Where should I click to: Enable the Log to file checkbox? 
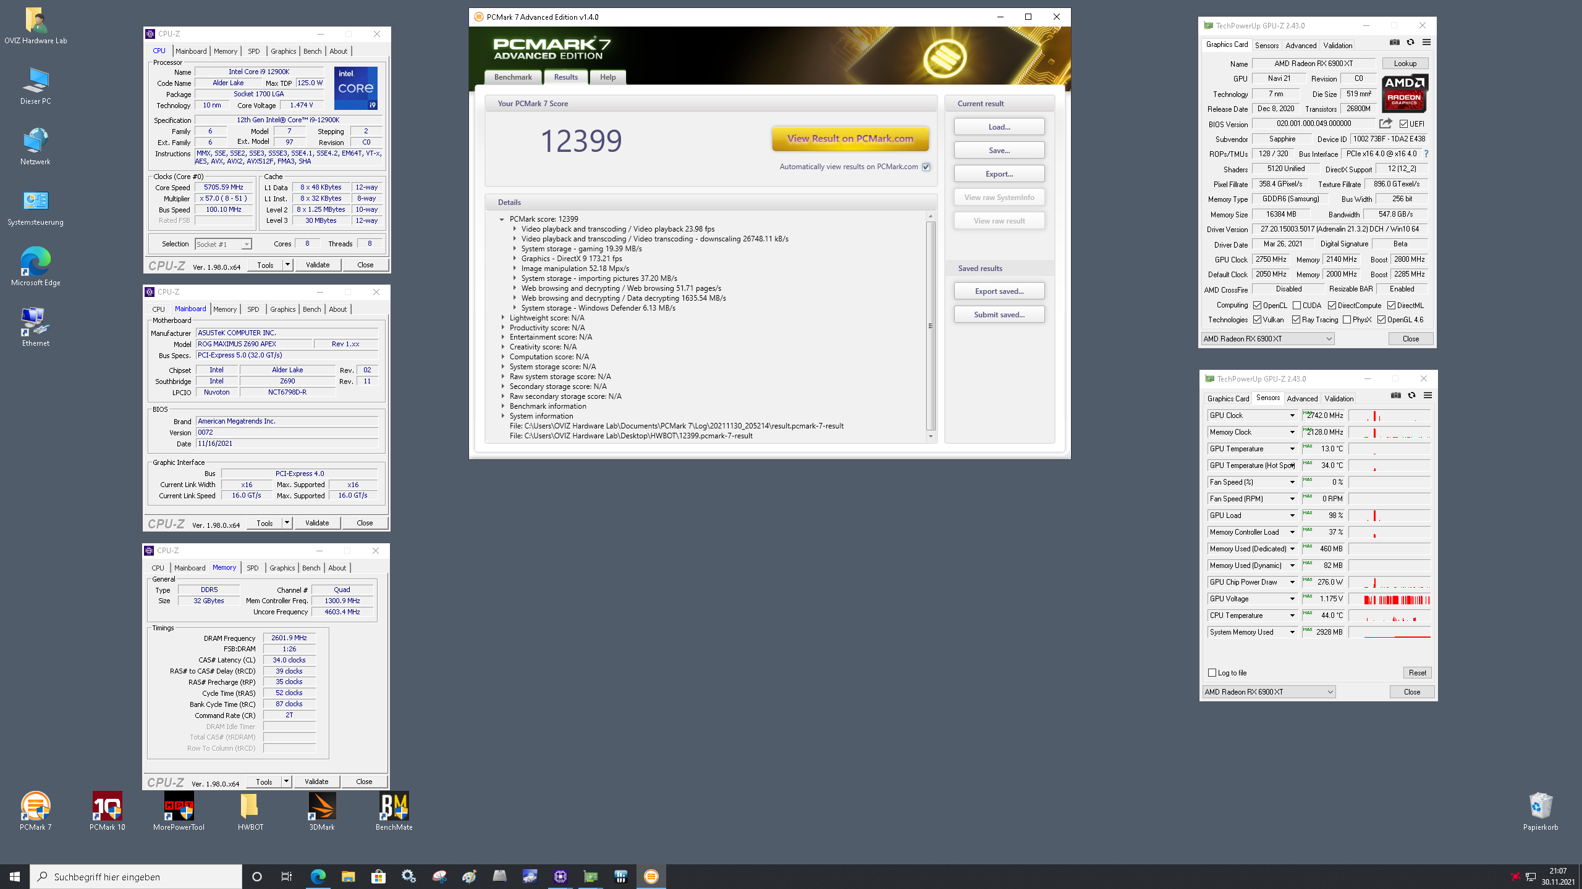(1212, 673)
